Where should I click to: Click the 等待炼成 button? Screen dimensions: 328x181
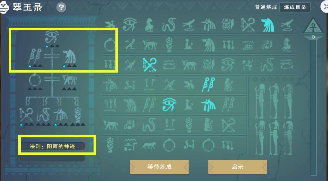coord(159,167)
